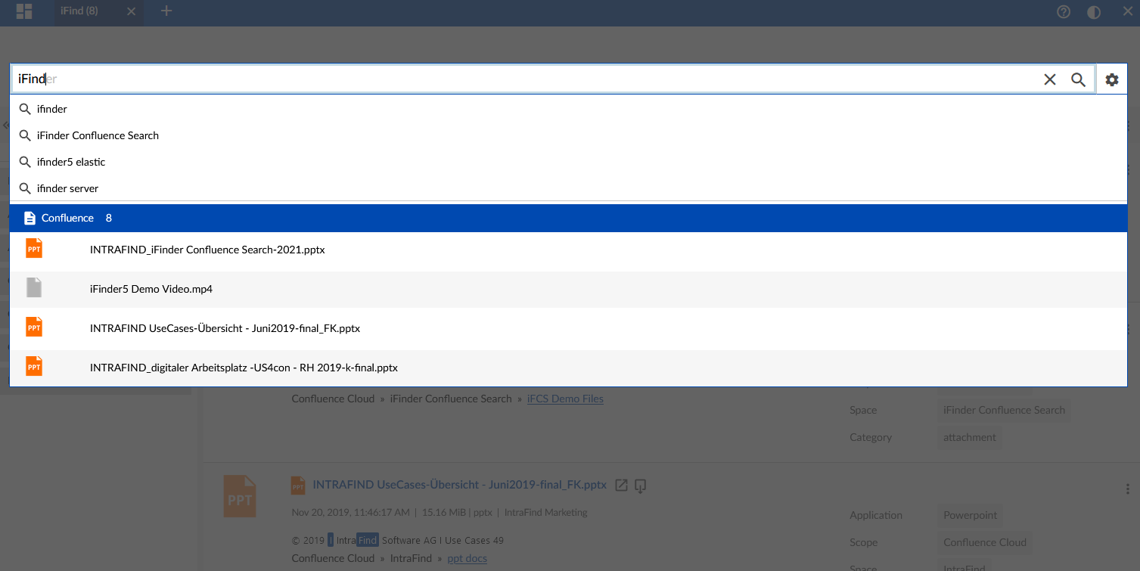Clear the search field with the X icon
The image size is (1140, 571).
pos(1050,79)
